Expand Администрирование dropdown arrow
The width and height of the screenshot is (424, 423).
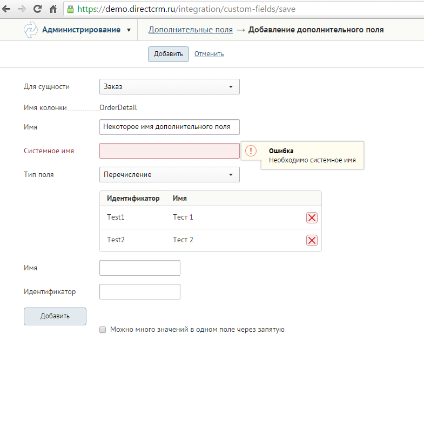pos(129,30)
